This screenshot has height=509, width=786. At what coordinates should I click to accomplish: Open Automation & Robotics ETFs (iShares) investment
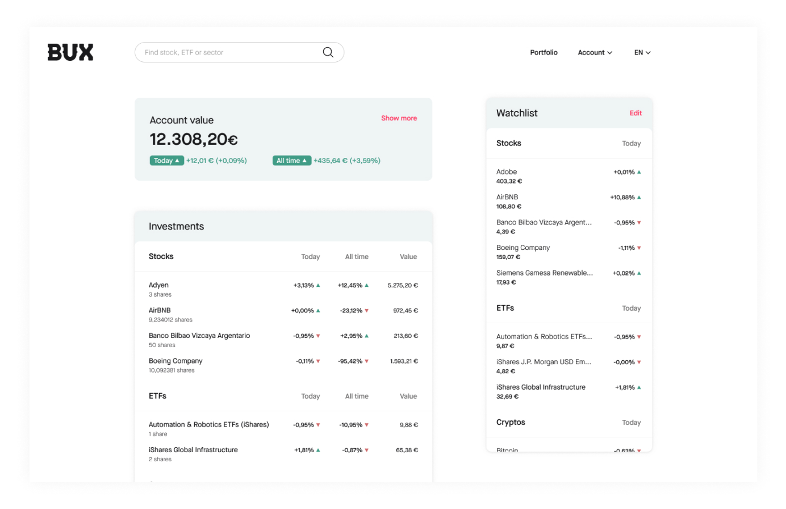click(283, 429)
